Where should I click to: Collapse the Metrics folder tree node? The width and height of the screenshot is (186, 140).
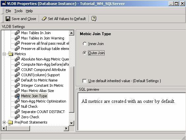click(x=4, y=54)
